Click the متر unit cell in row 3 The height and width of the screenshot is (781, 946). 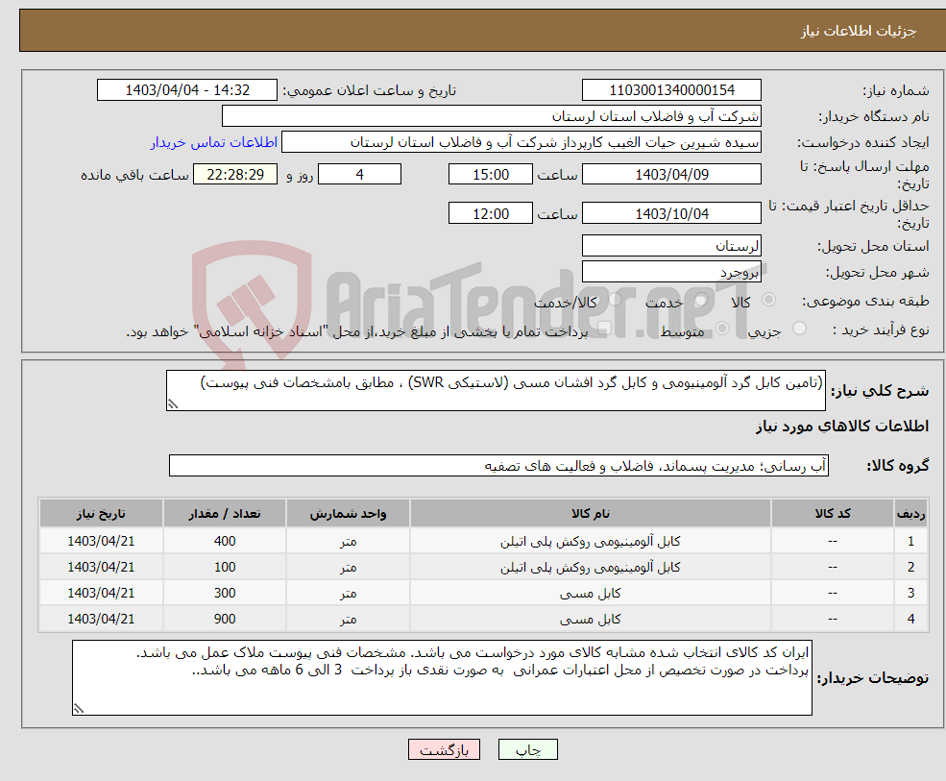tap(348, 594)
